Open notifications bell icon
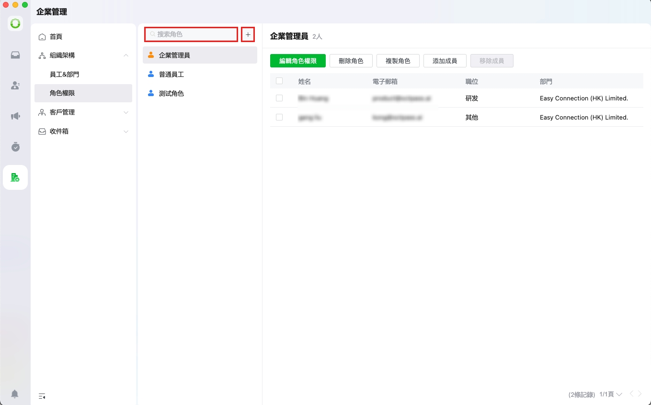The width and height of the screenshot is (651, 405). click(x=15, y=394)
